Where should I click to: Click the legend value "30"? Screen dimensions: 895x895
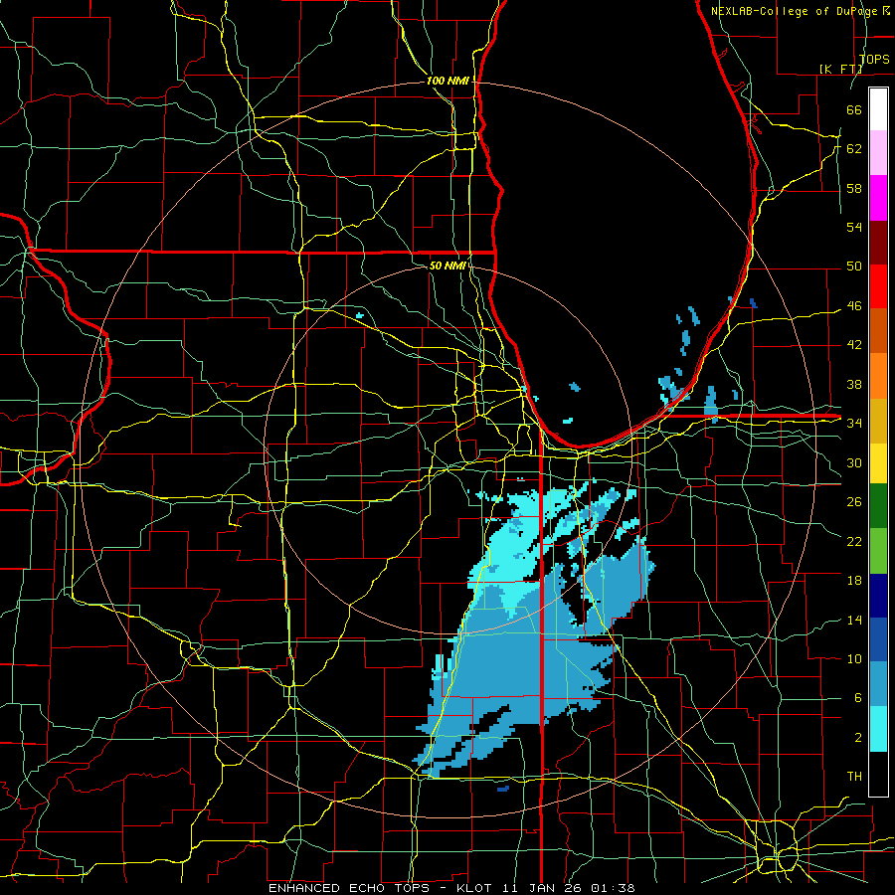click(854, 462)
